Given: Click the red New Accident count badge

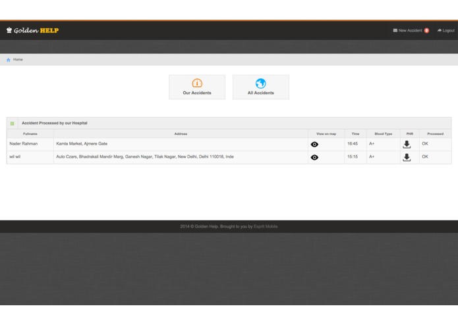Looking at the screenshot, I should pos(426,31).
